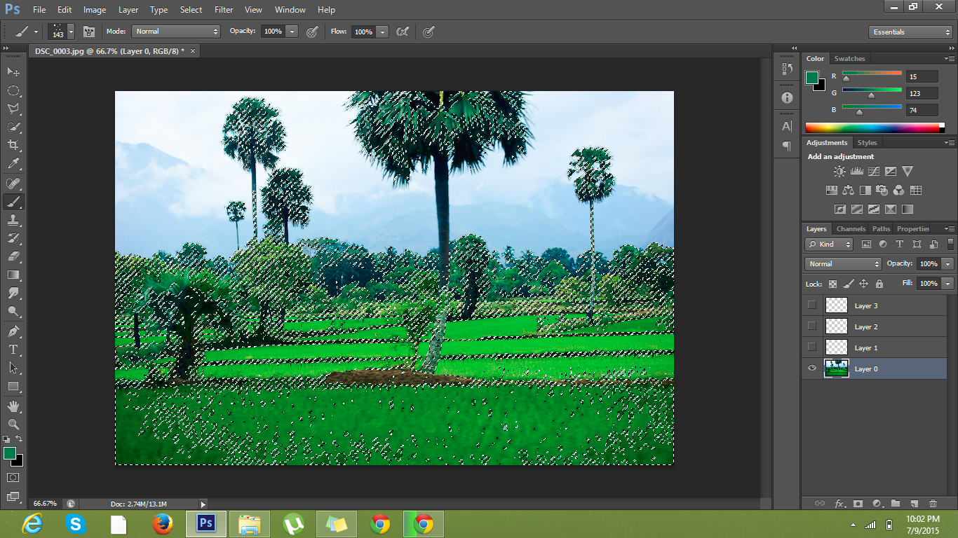This screenshot has width=958, height=538.
Task: Open the layer Fill dropdown arrow
Action: click(948, 284)
